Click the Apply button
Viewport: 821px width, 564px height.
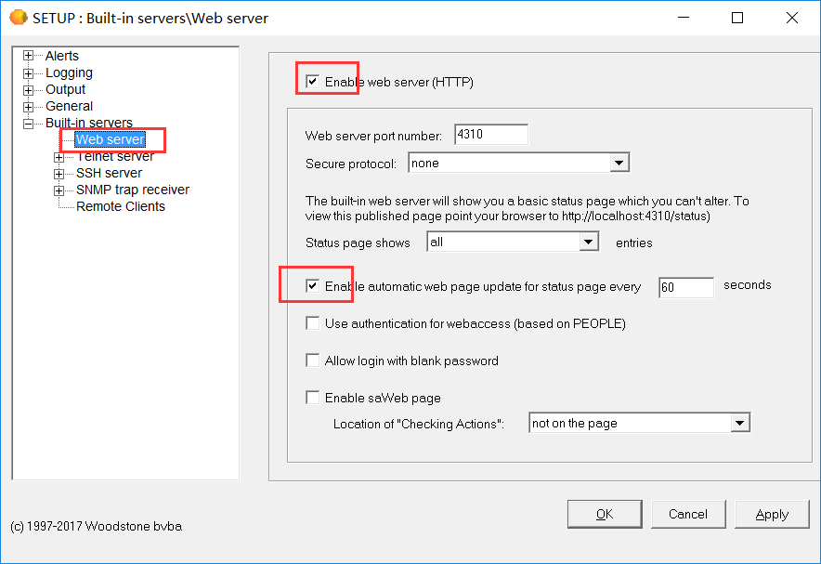pyautogui.click(x=772, y=513)
